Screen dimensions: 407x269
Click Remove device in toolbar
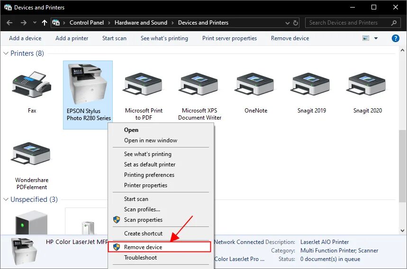[290, 38]
